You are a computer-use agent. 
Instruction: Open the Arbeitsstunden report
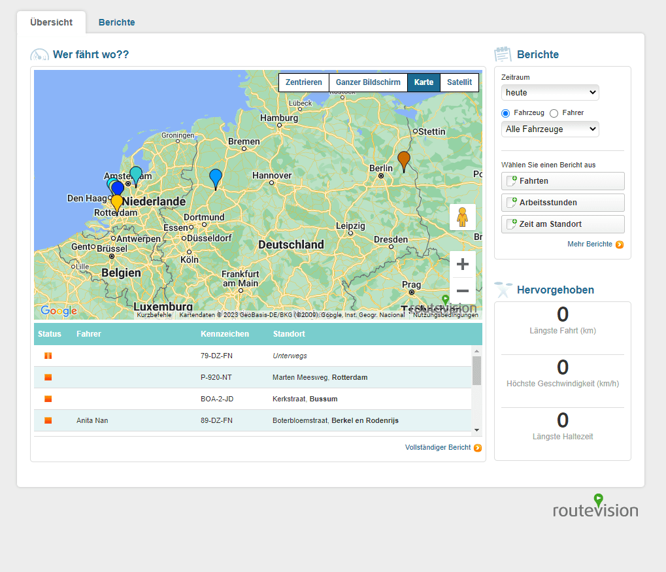point(563,203)
